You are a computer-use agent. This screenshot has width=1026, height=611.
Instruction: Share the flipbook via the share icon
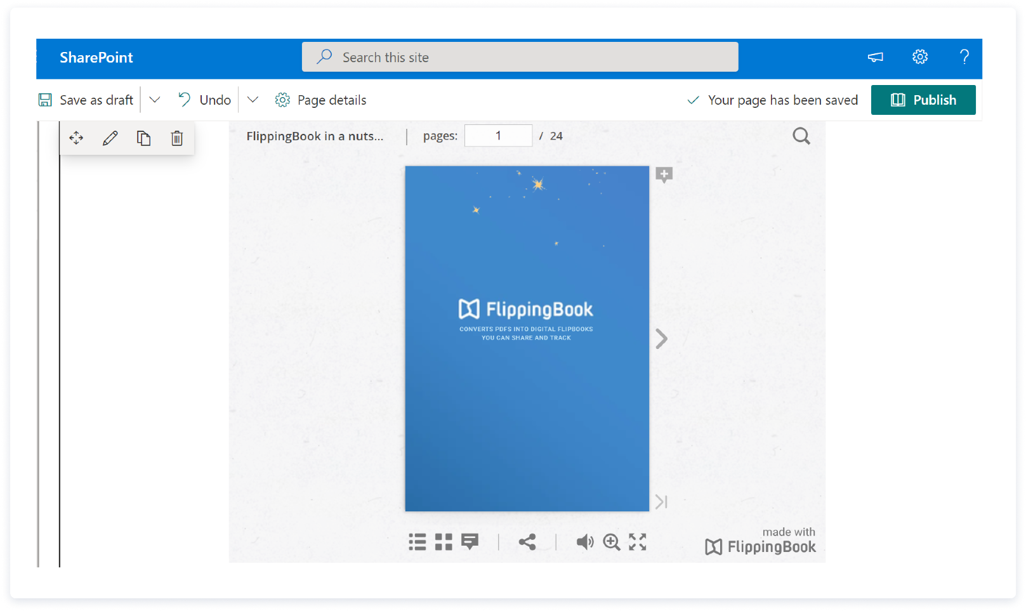coord(528,542)
